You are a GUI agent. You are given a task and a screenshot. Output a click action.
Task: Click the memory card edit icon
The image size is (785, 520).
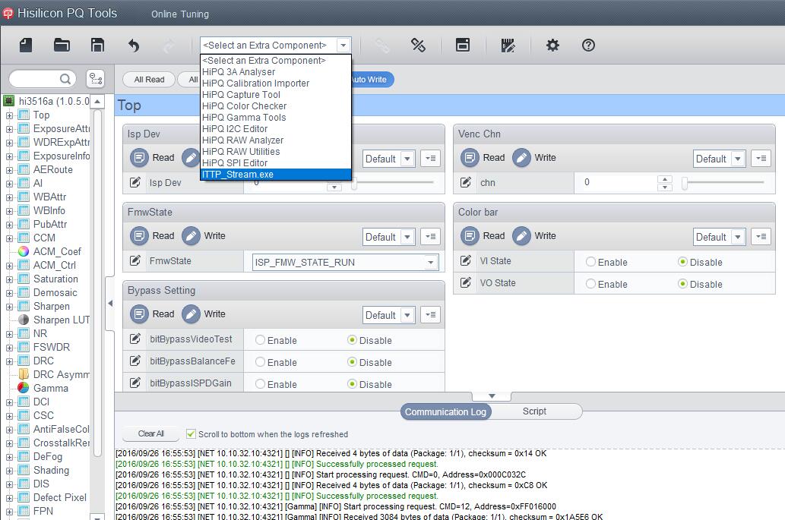[x=508, y=46]
